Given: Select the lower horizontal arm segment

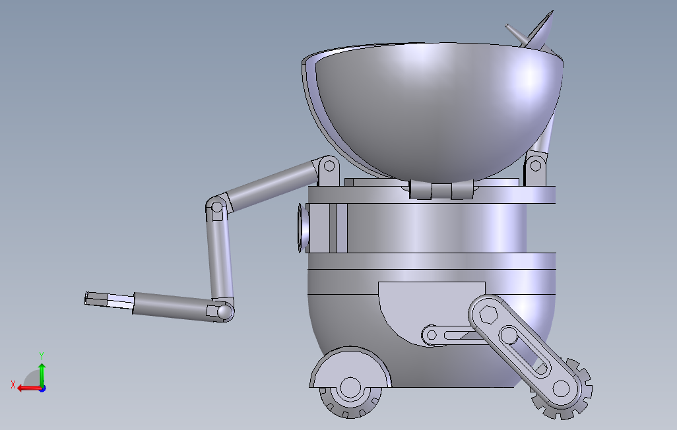Looking at the screenshot, I should [173, 305].
